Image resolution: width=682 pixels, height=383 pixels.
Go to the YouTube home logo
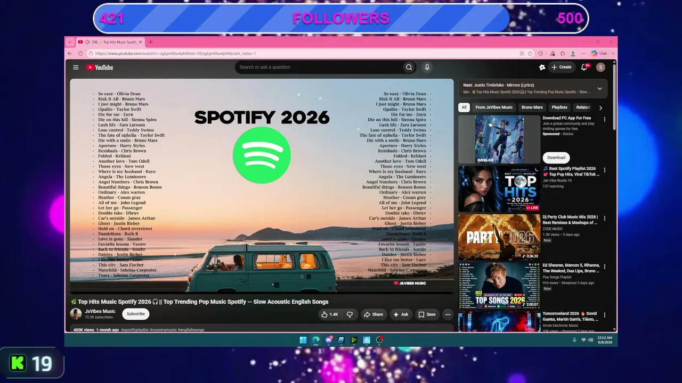[100, 68]
